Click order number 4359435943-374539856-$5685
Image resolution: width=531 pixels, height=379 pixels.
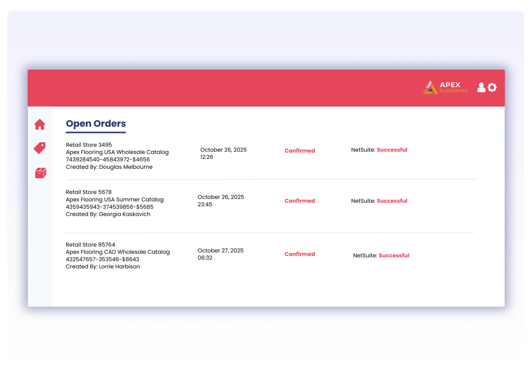pyautogui.click(x=110, y=207)
